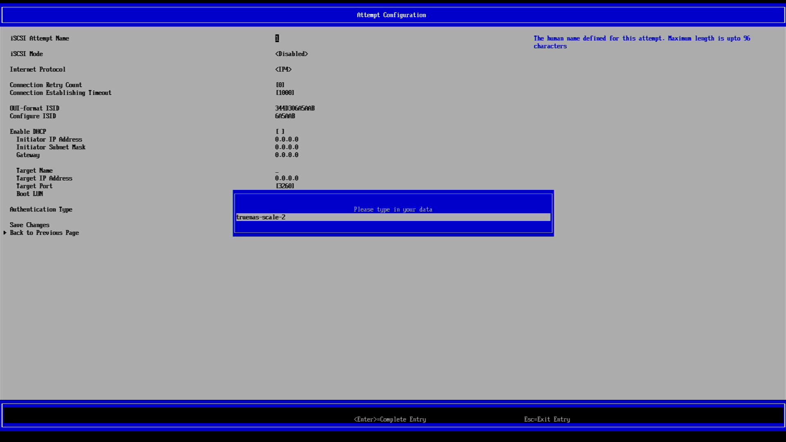Click the Configure ISID value 6A5AAB
This screenshot has height=442, width=786.
point(285,116)
